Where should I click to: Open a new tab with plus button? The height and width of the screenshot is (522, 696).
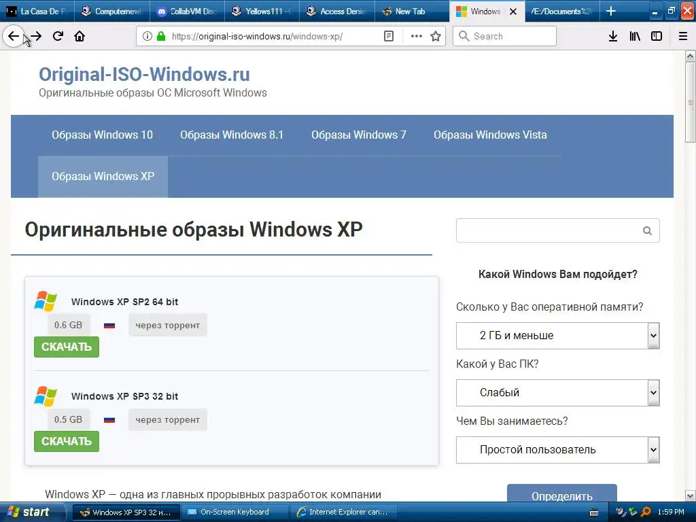click(x=611, y=11)
